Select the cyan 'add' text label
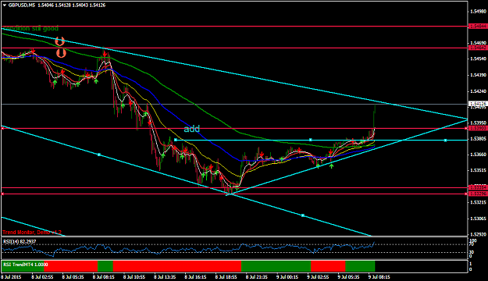Screen dimensions: 488x281 click(x=192, y=129)
